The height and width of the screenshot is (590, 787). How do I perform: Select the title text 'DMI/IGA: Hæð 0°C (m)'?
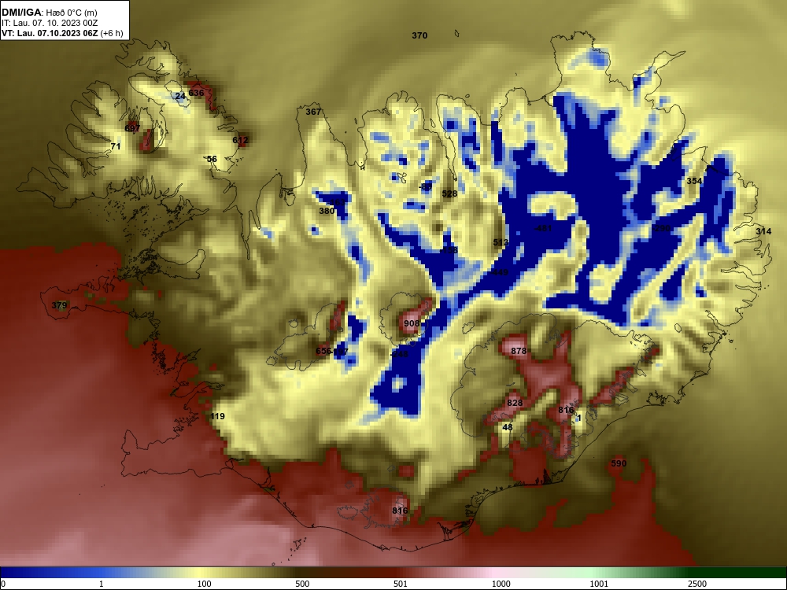click(49, 13)
